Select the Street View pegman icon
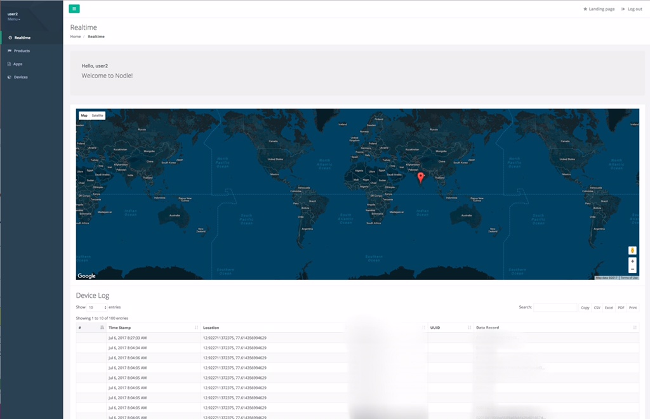650x419 pixels. [x=632, y=250]
